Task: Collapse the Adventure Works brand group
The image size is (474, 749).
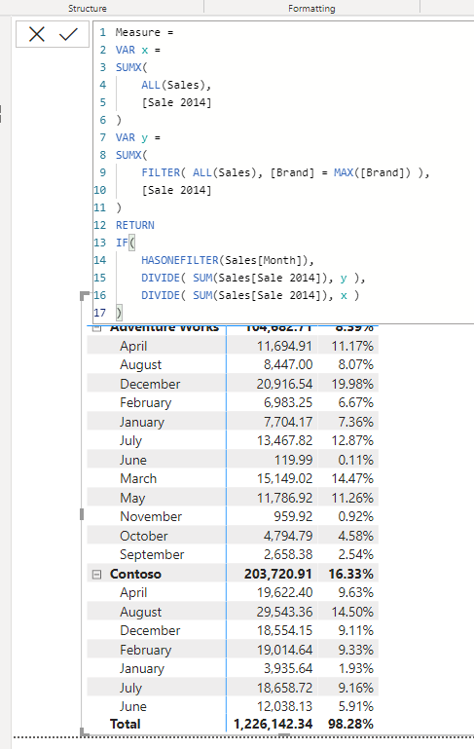Action: click(96, 327)
